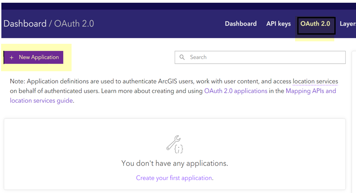Screen dimensions: 356x193
Task: Click the wrench icon above the empty message
Action: (x=173, y=141)
